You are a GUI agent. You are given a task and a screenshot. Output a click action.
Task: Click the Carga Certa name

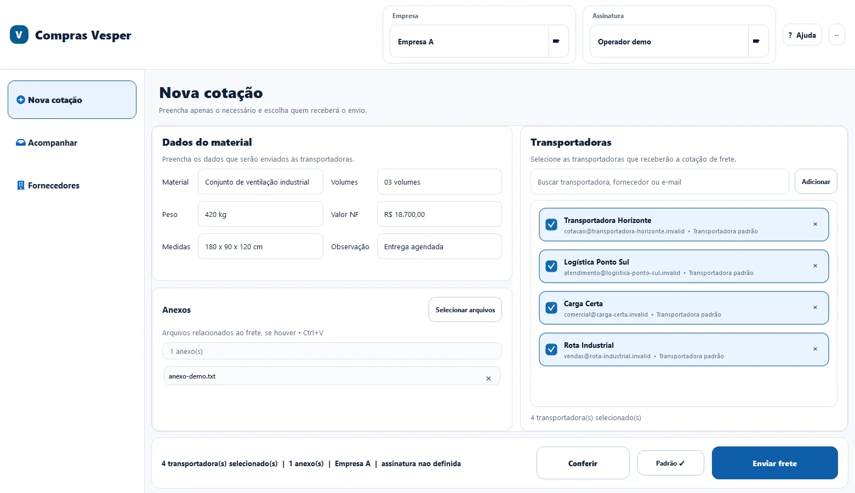(583, 303)
